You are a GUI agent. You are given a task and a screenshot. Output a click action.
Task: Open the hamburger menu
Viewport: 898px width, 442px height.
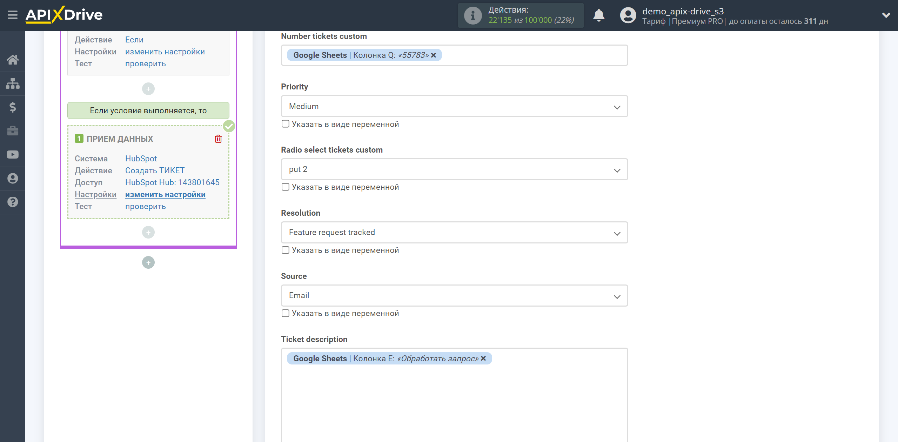[13, 15]
